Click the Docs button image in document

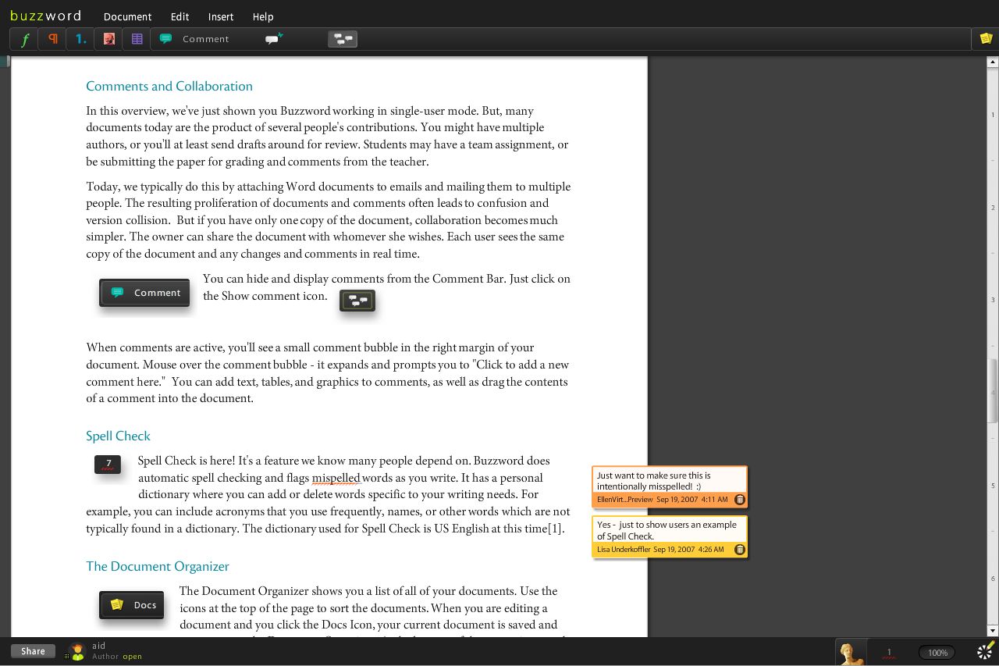click(x=132, y=605)
